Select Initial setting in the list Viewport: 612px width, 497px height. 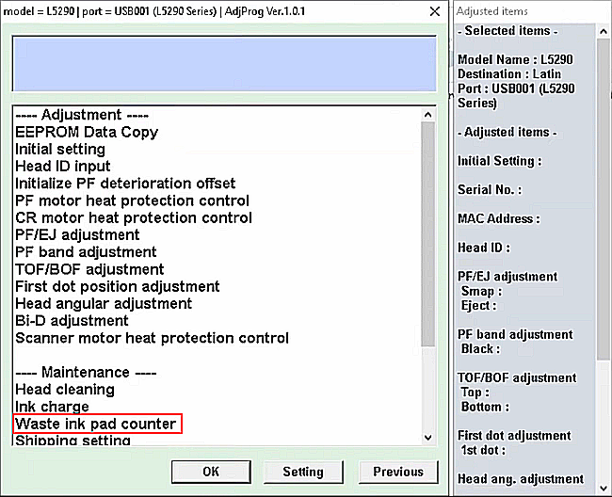60,149
